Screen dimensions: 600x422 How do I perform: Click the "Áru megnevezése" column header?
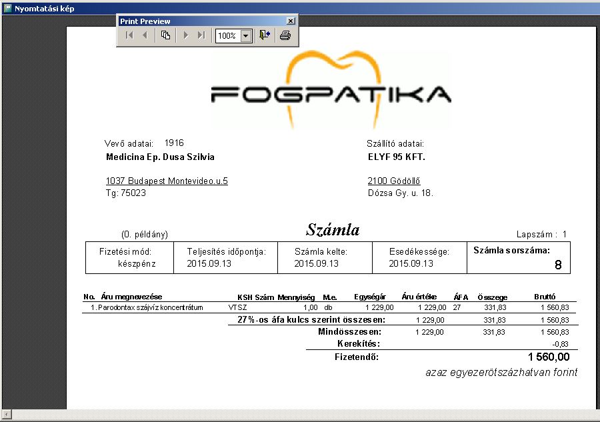pos(131,297)
